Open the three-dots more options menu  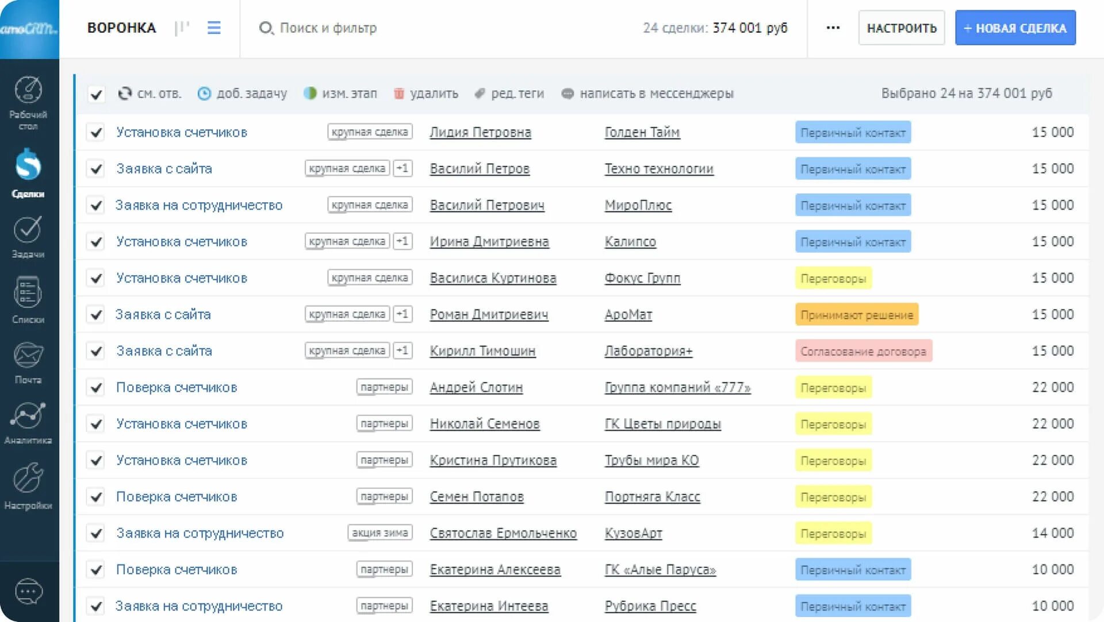(833, 28)
